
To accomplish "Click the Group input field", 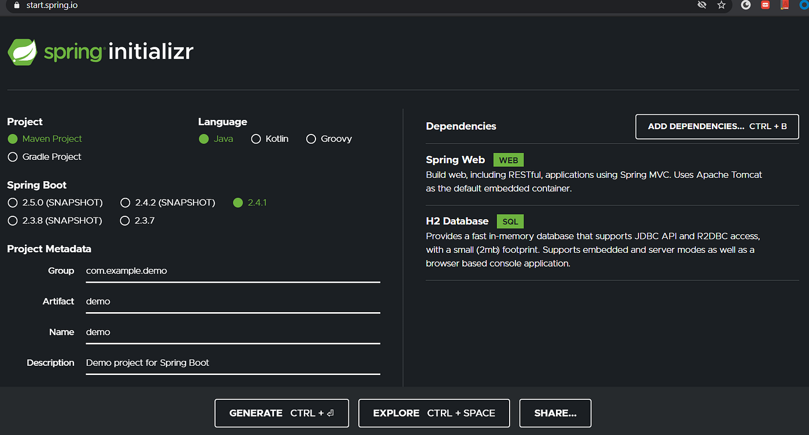I will coord(233,271).
